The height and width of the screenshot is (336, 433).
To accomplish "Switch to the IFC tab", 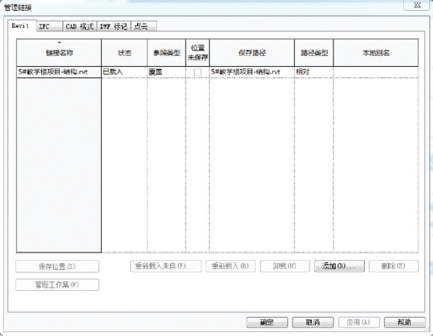I will (x=50, y=27).
